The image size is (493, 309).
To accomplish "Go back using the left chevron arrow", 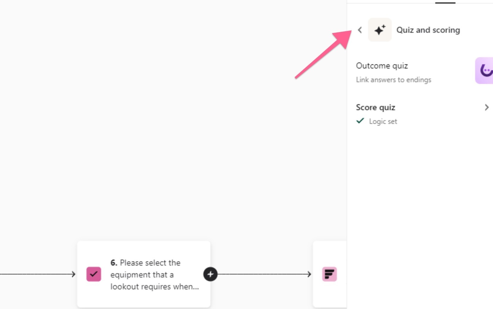I will pos(360,30).
